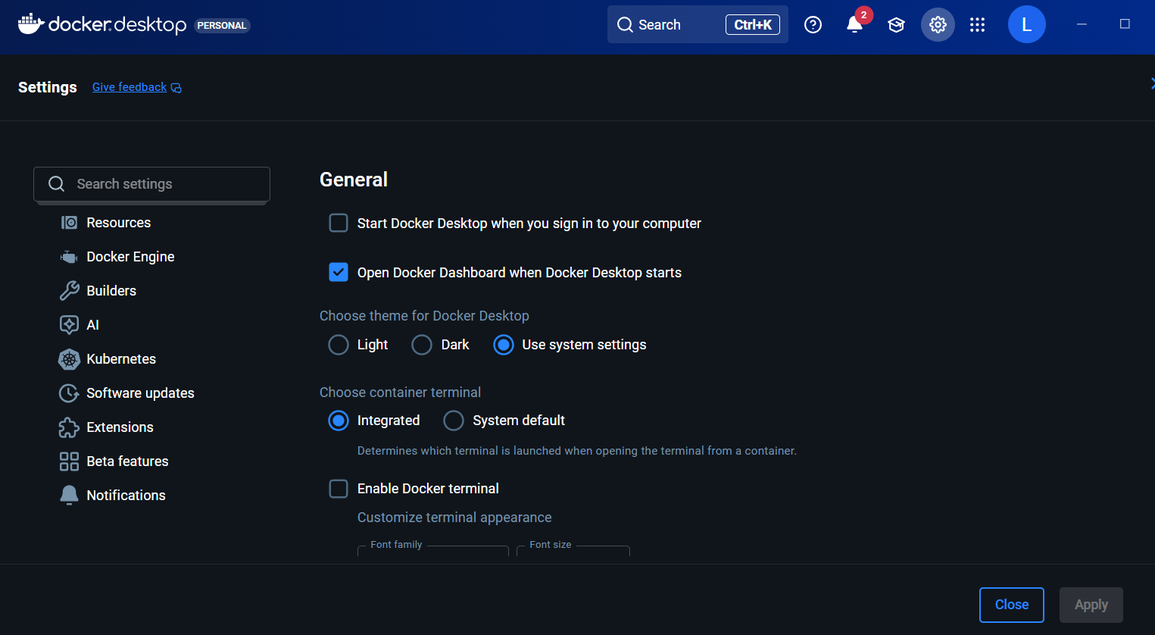Click 'Choose container terminal' label

pos(400,393)
